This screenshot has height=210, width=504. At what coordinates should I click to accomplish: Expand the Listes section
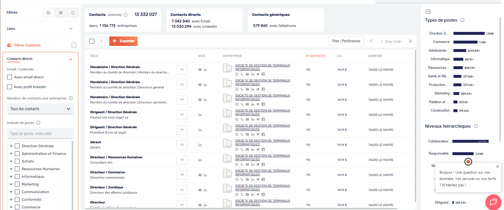pyautogui.click(x=71, y=29)
